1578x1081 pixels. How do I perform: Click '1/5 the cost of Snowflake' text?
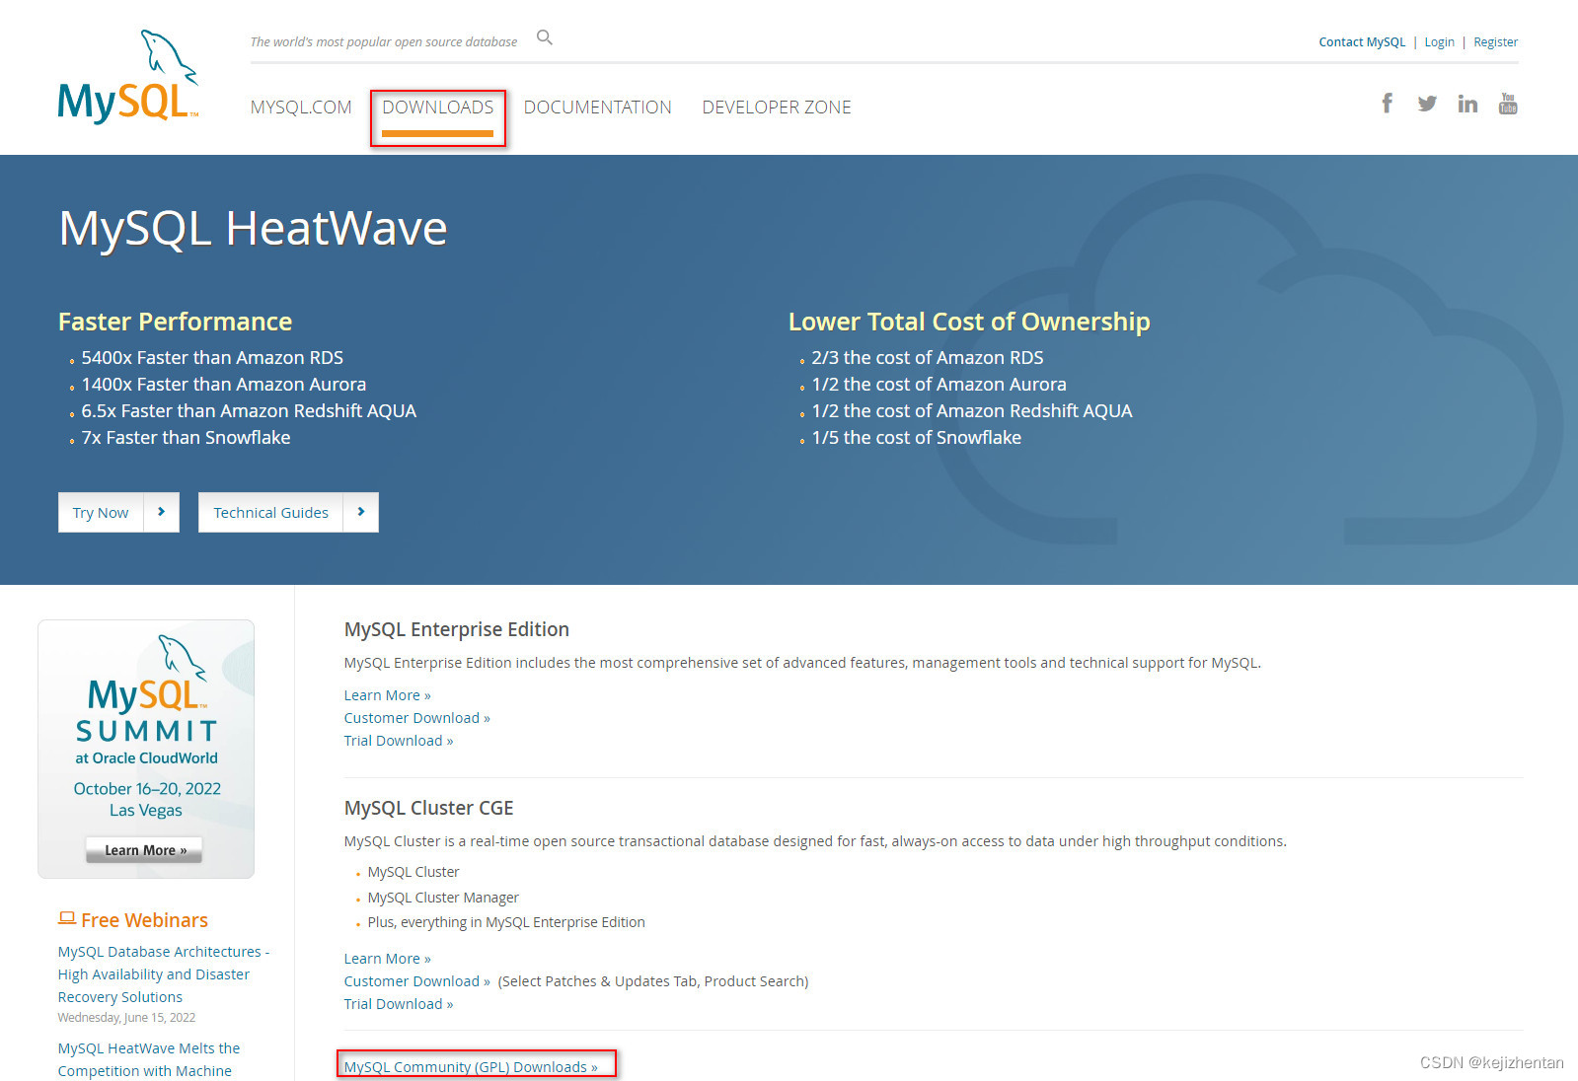click(916, 438)
